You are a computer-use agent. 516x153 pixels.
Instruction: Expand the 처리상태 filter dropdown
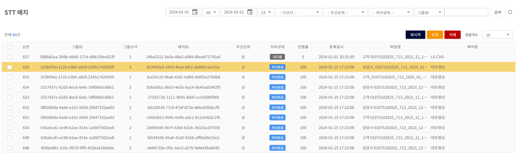391,12
